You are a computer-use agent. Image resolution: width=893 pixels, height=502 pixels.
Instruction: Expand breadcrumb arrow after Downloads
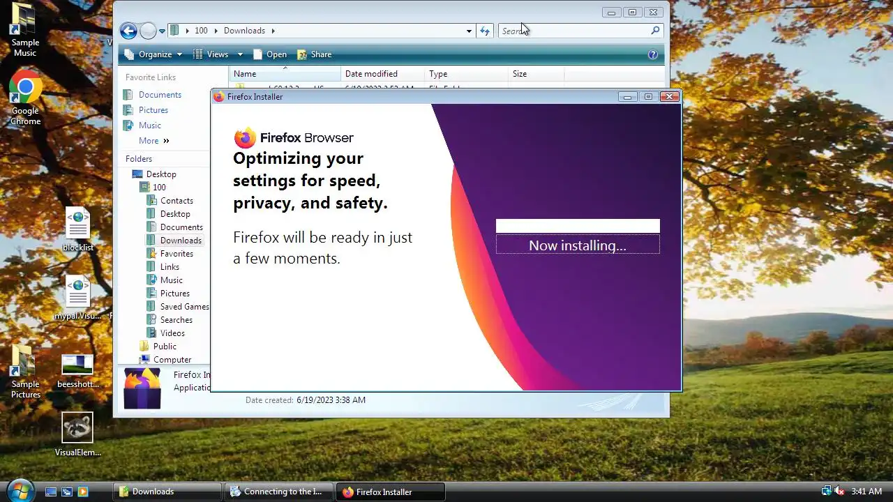(273, 31)
